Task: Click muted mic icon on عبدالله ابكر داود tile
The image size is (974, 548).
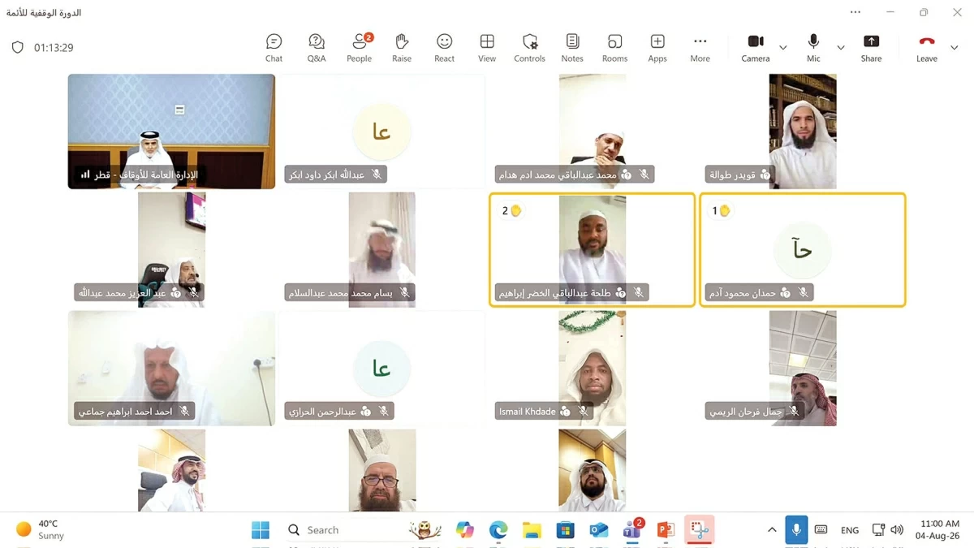Action: [376, 175]
